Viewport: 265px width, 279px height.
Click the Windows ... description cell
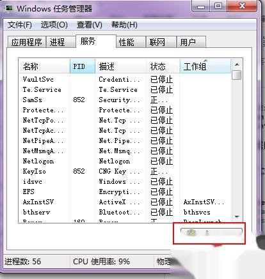click(119, 181)
